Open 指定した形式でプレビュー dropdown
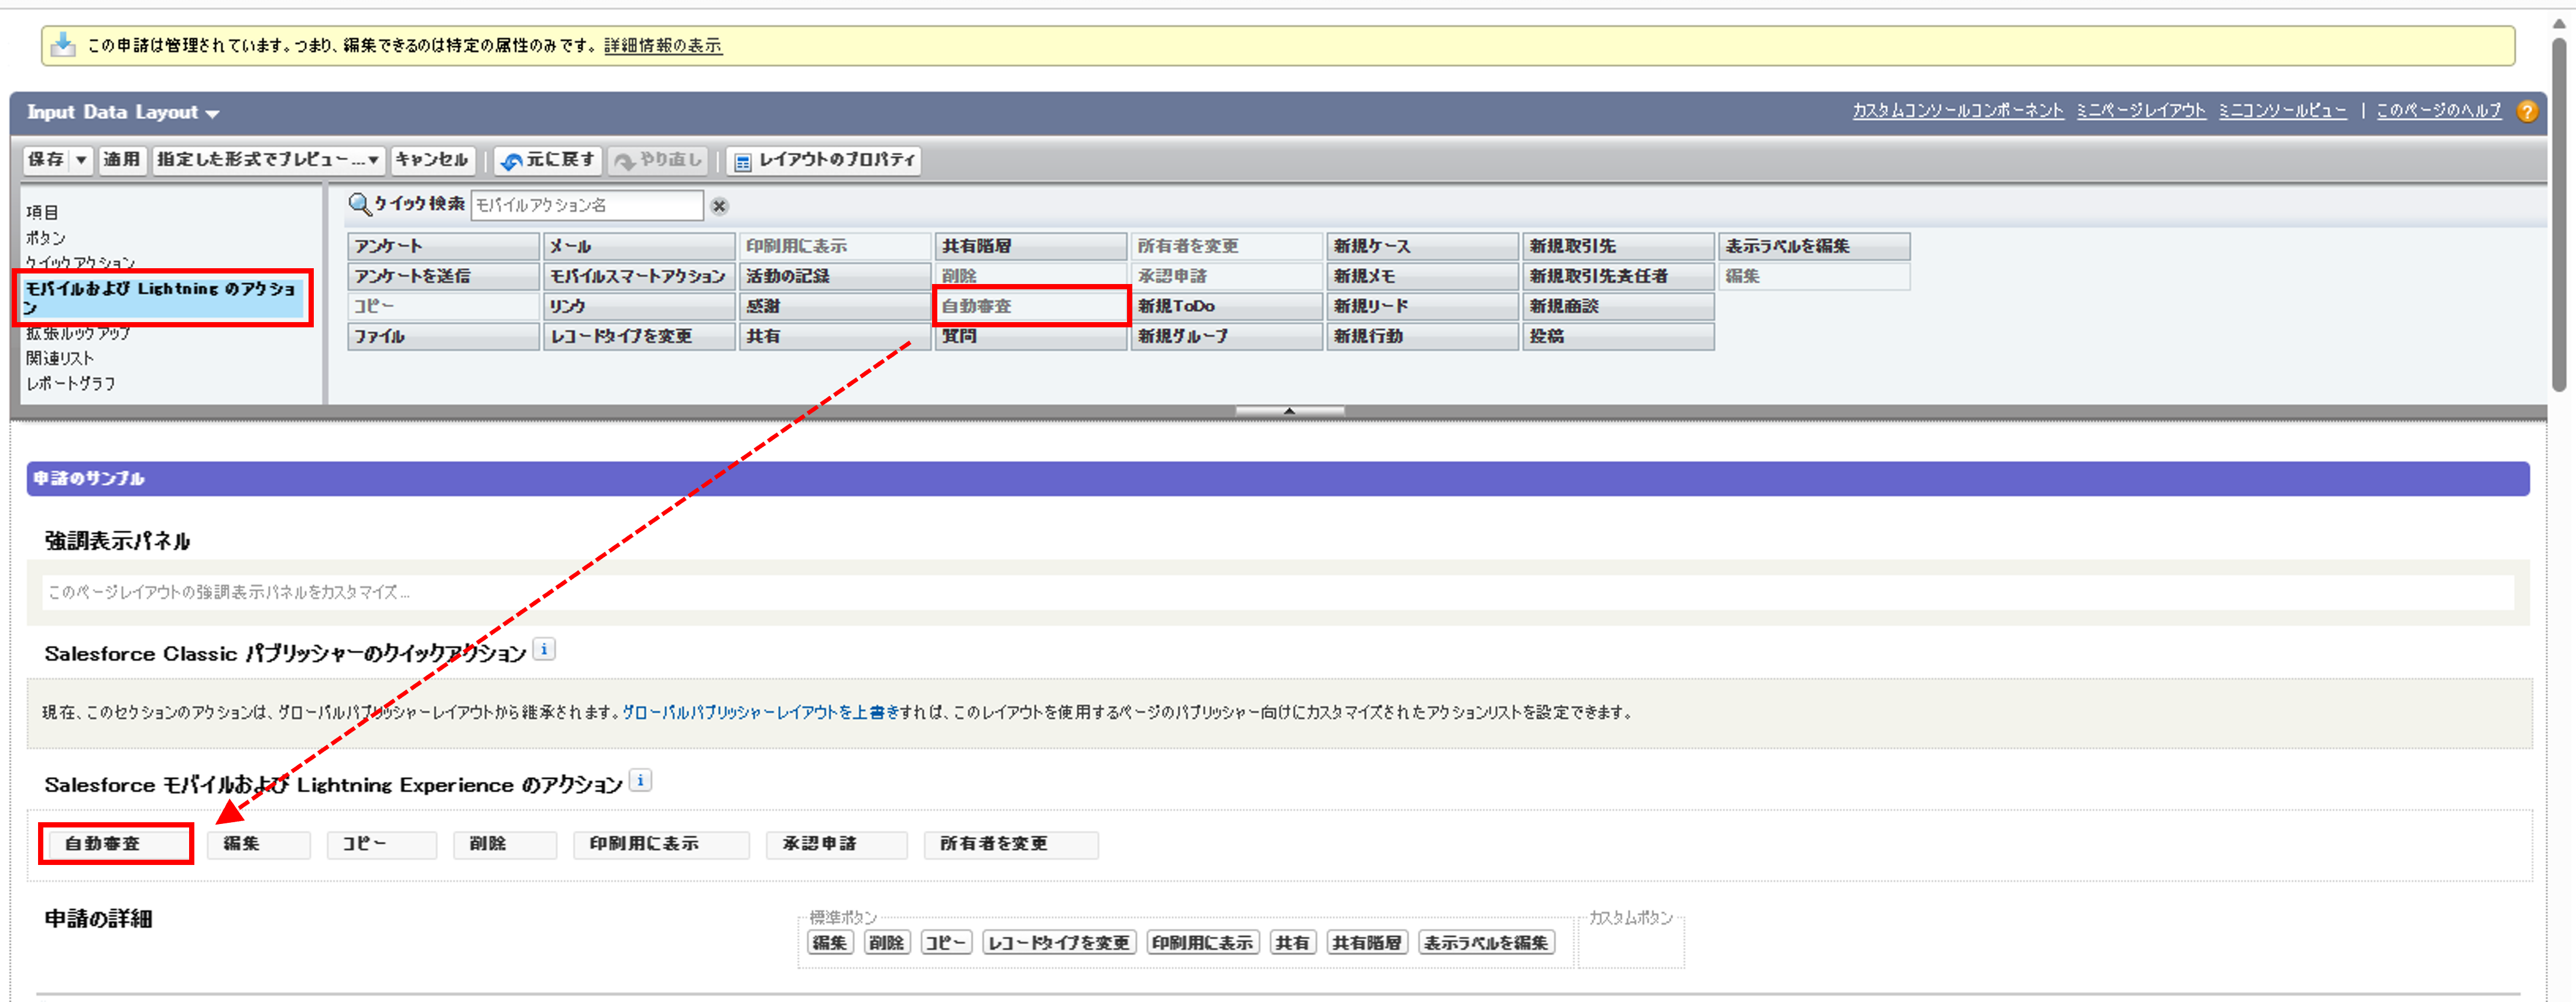This screenshot has width=2576, height=1002. 268,160
